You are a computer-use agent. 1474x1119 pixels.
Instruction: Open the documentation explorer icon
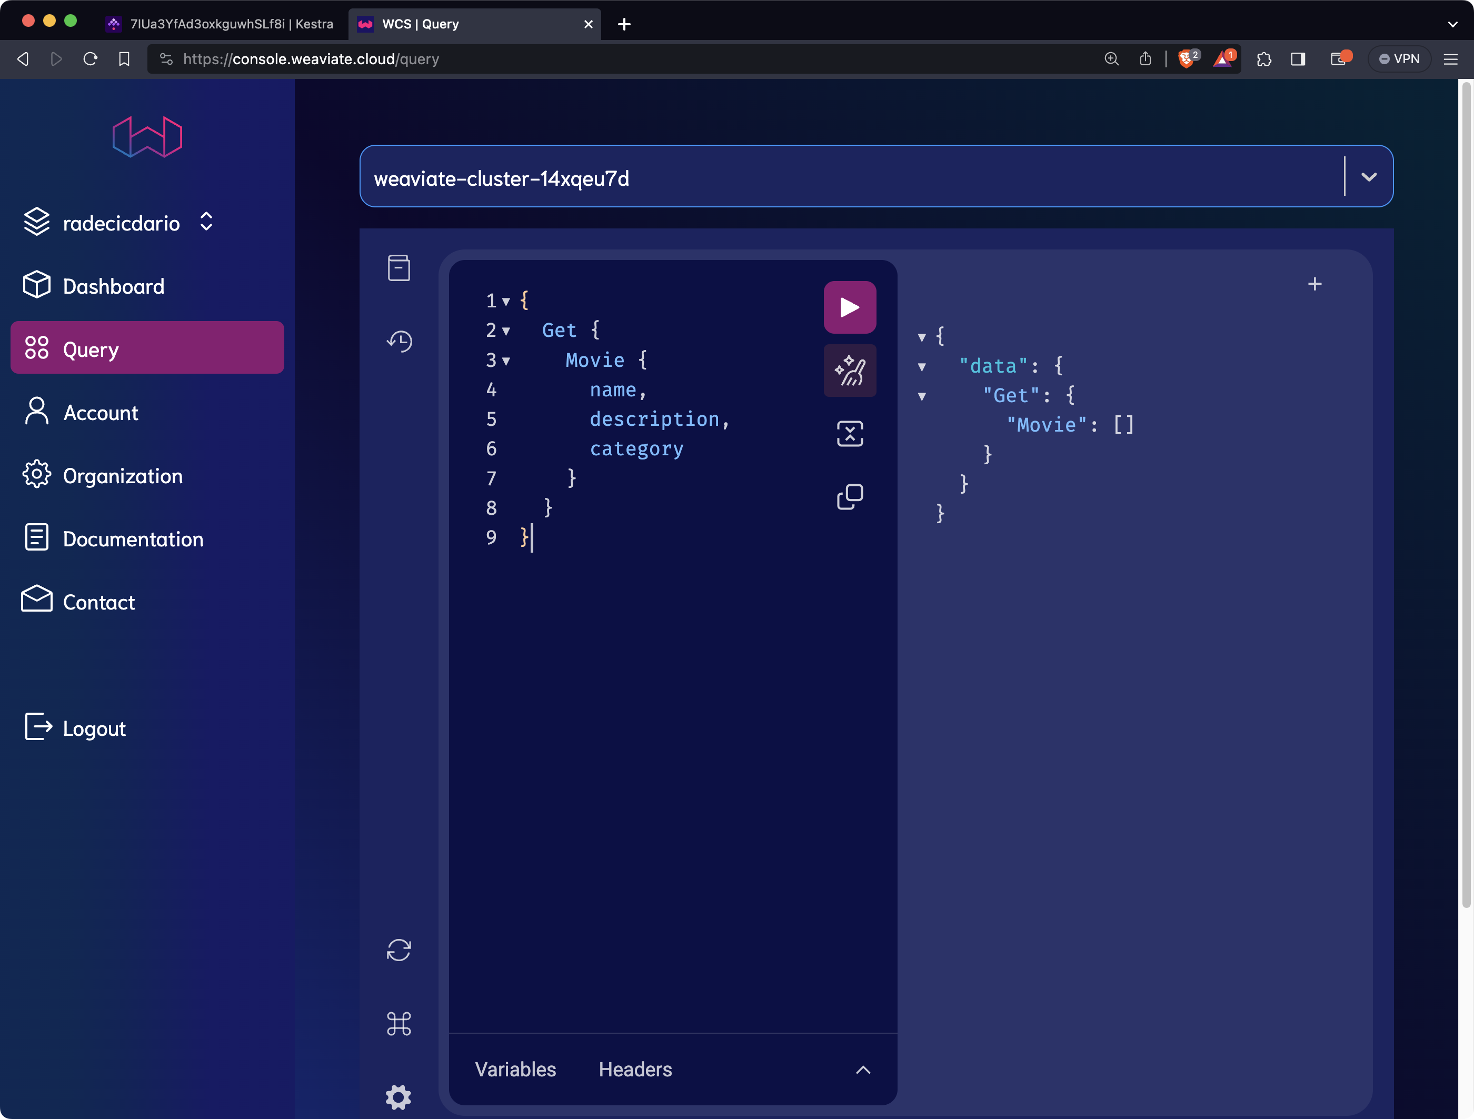point(399,268)
